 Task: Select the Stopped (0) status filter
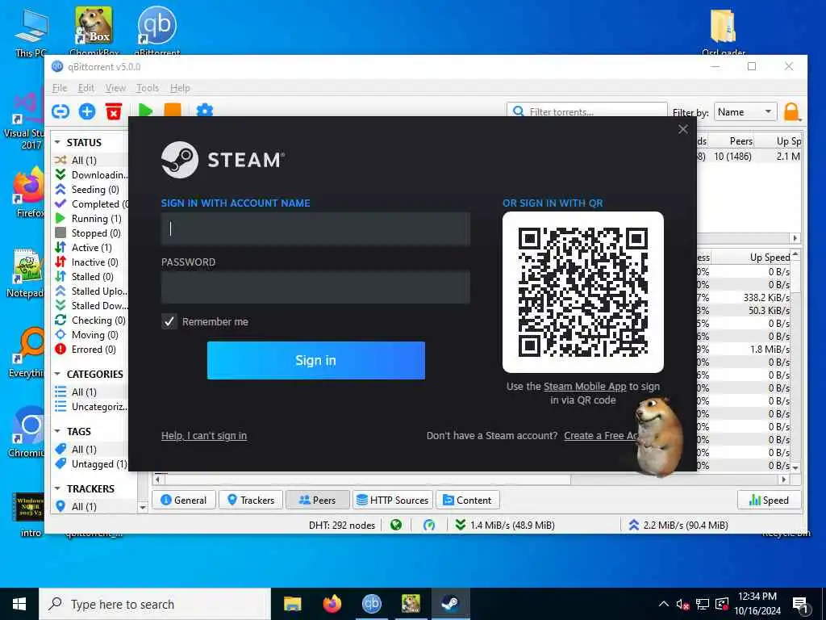click(x=90, y=233)
